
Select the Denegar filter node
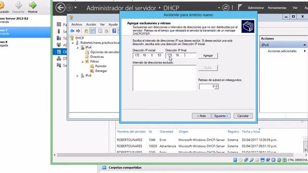coord(101,71)
